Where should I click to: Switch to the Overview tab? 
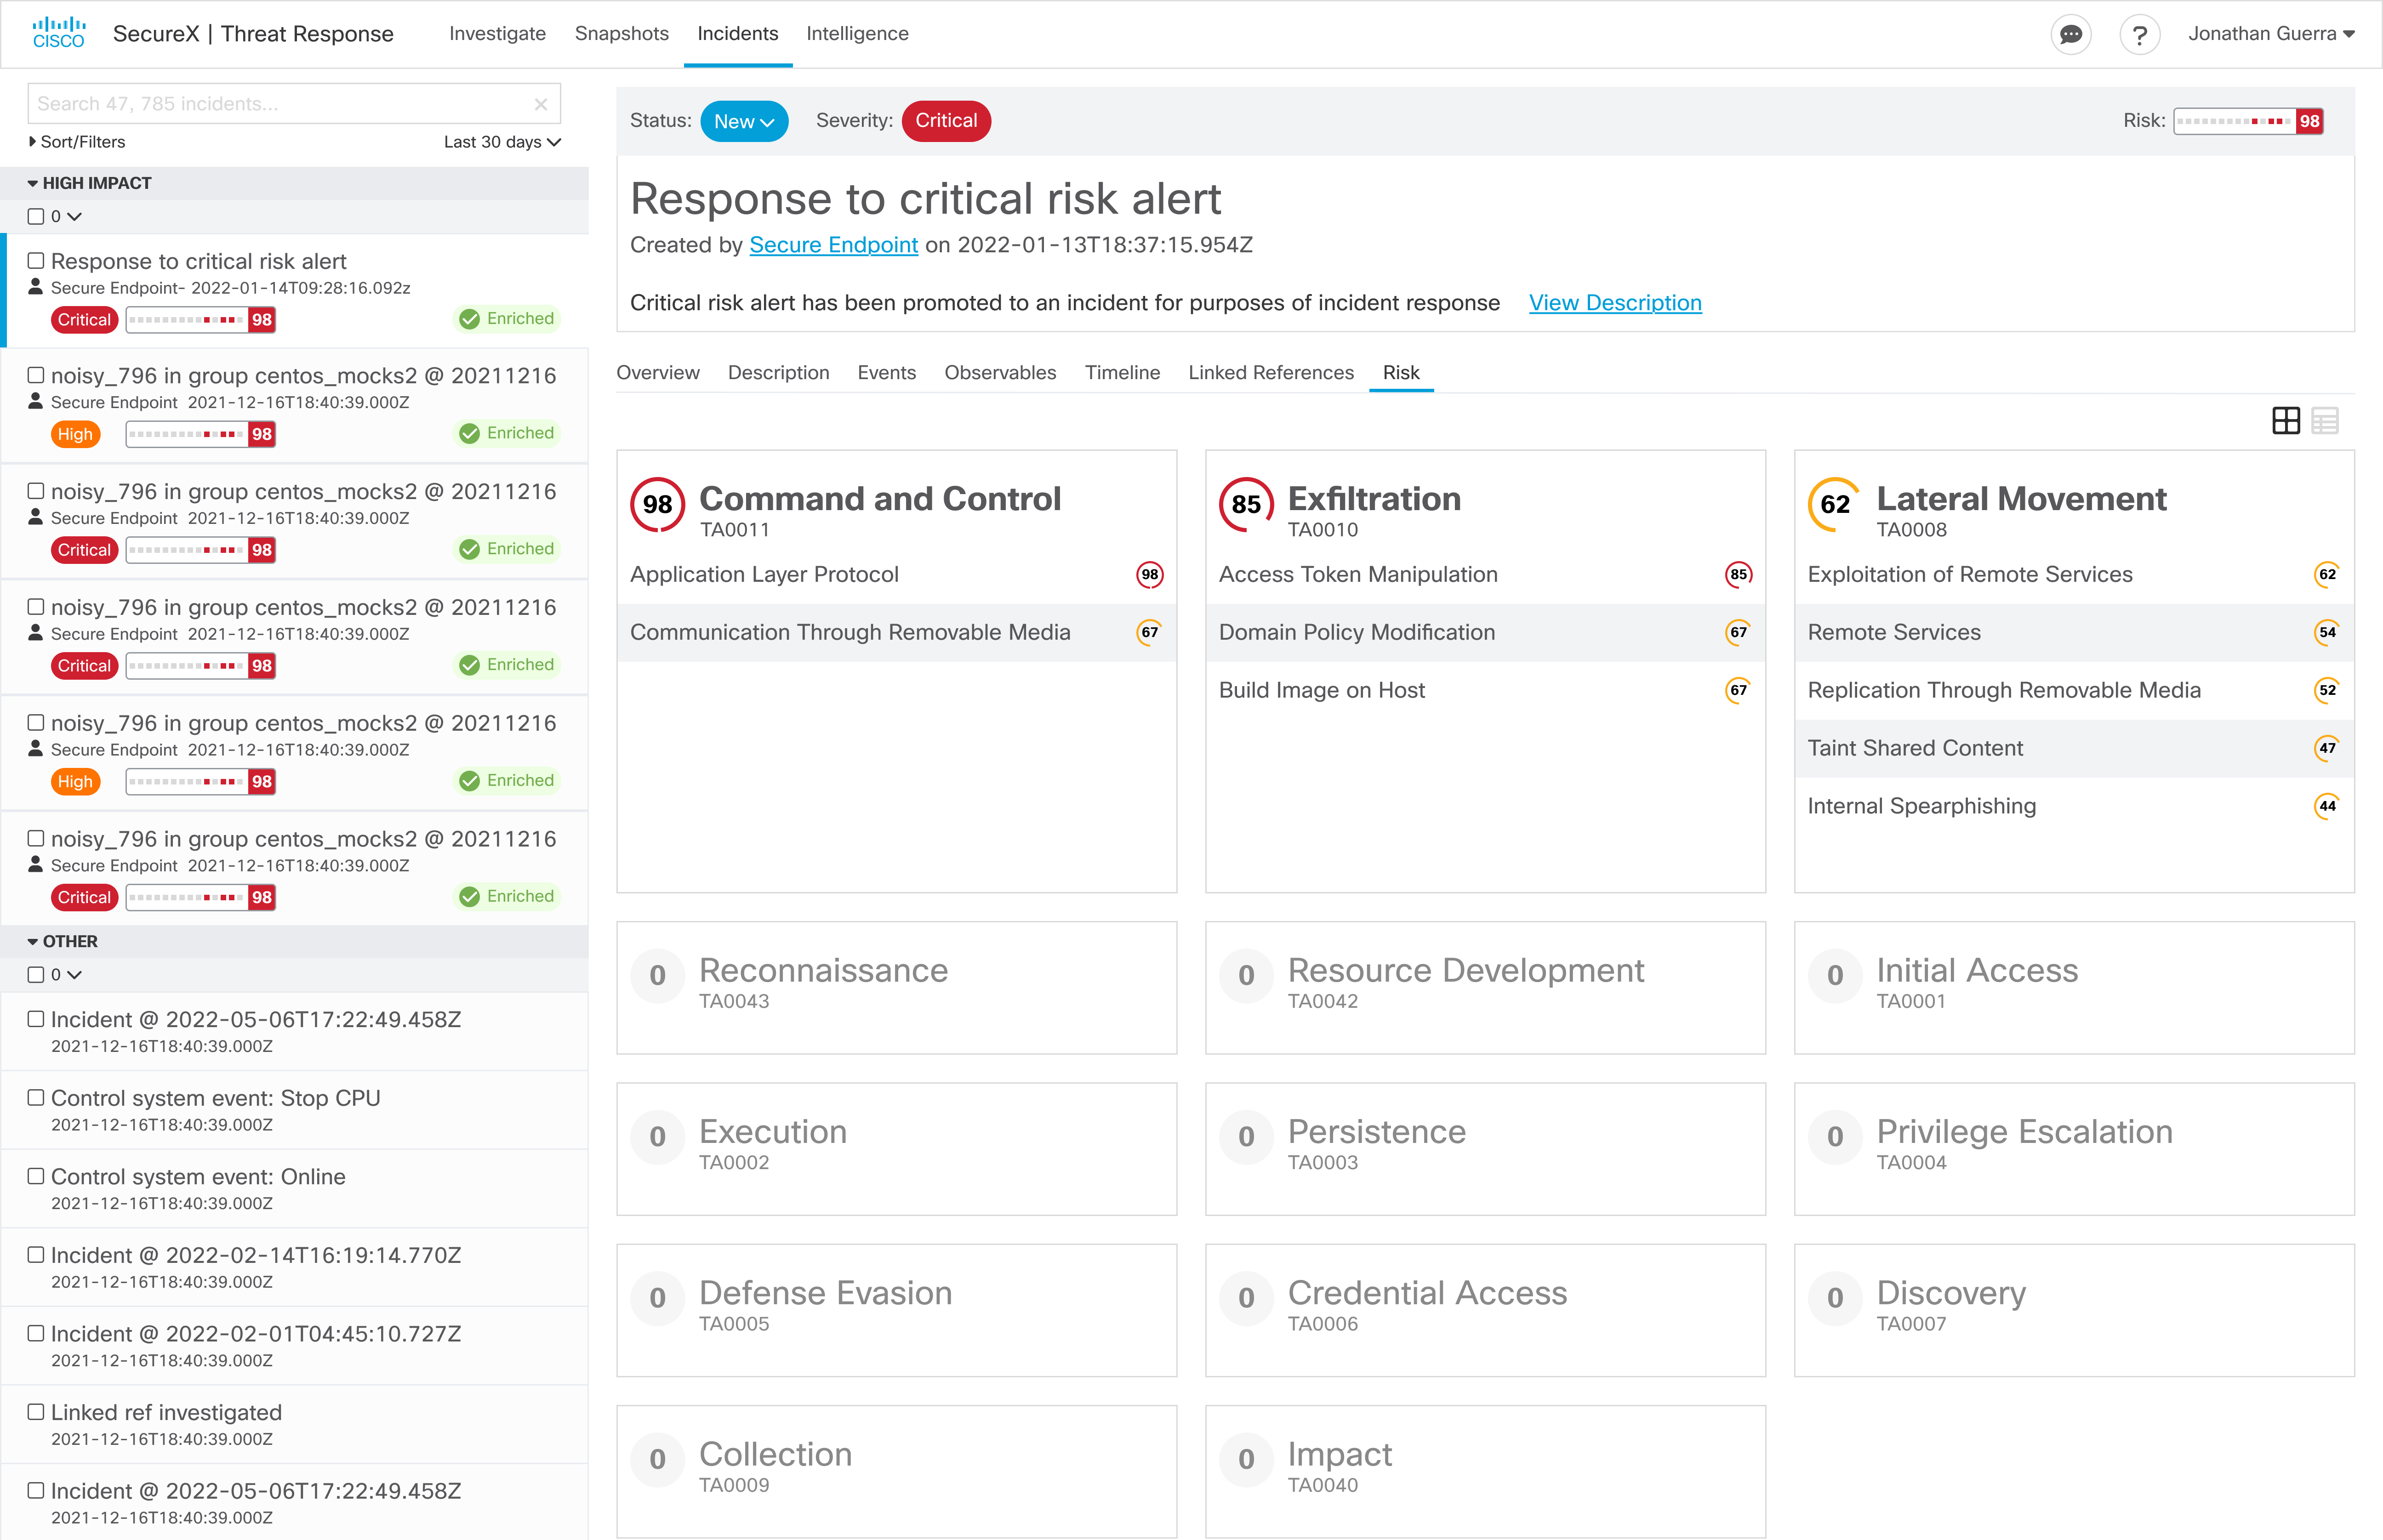coord(658,373)
